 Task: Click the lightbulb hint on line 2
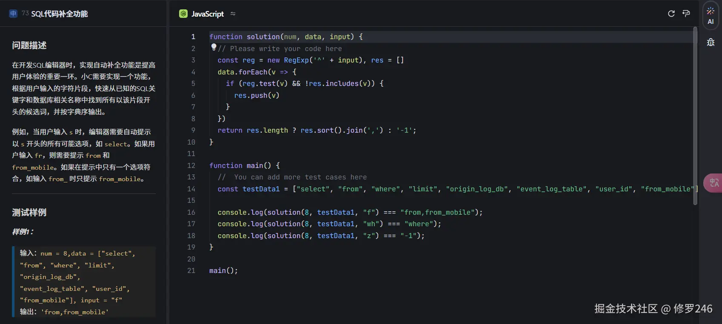(x=214, y=47)
